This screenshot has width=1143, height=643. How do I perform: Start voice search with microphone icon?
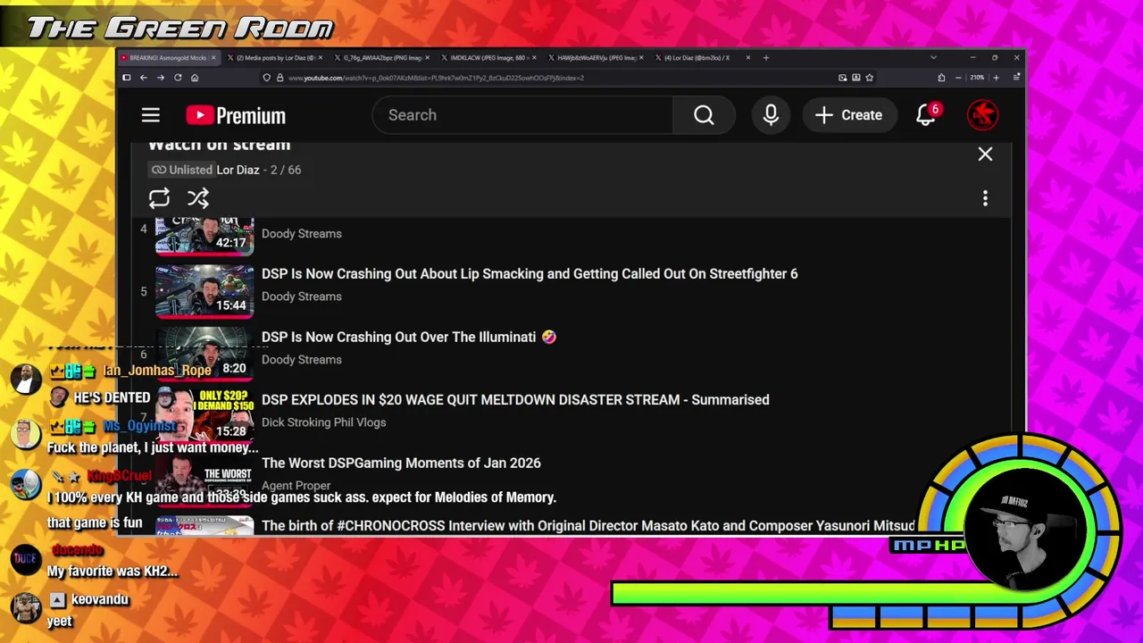point(771,115)
